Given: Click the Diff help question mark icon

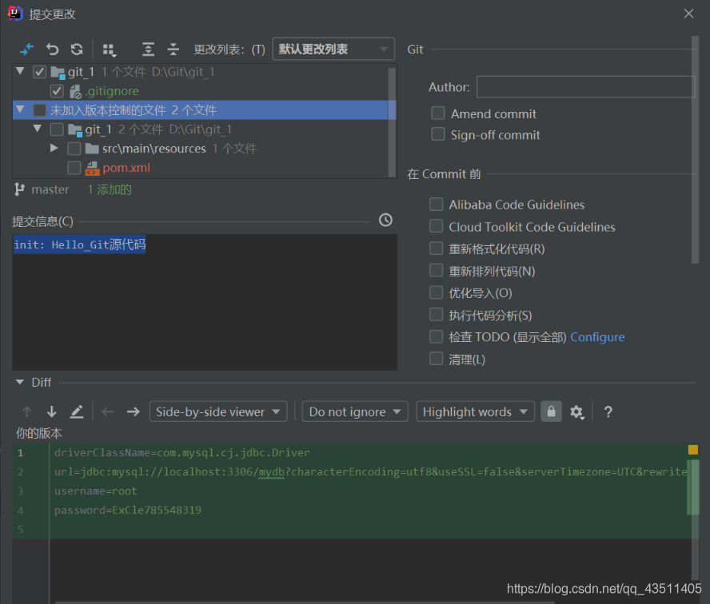Looking at the screenshot, I should click(x=608, y=412).
